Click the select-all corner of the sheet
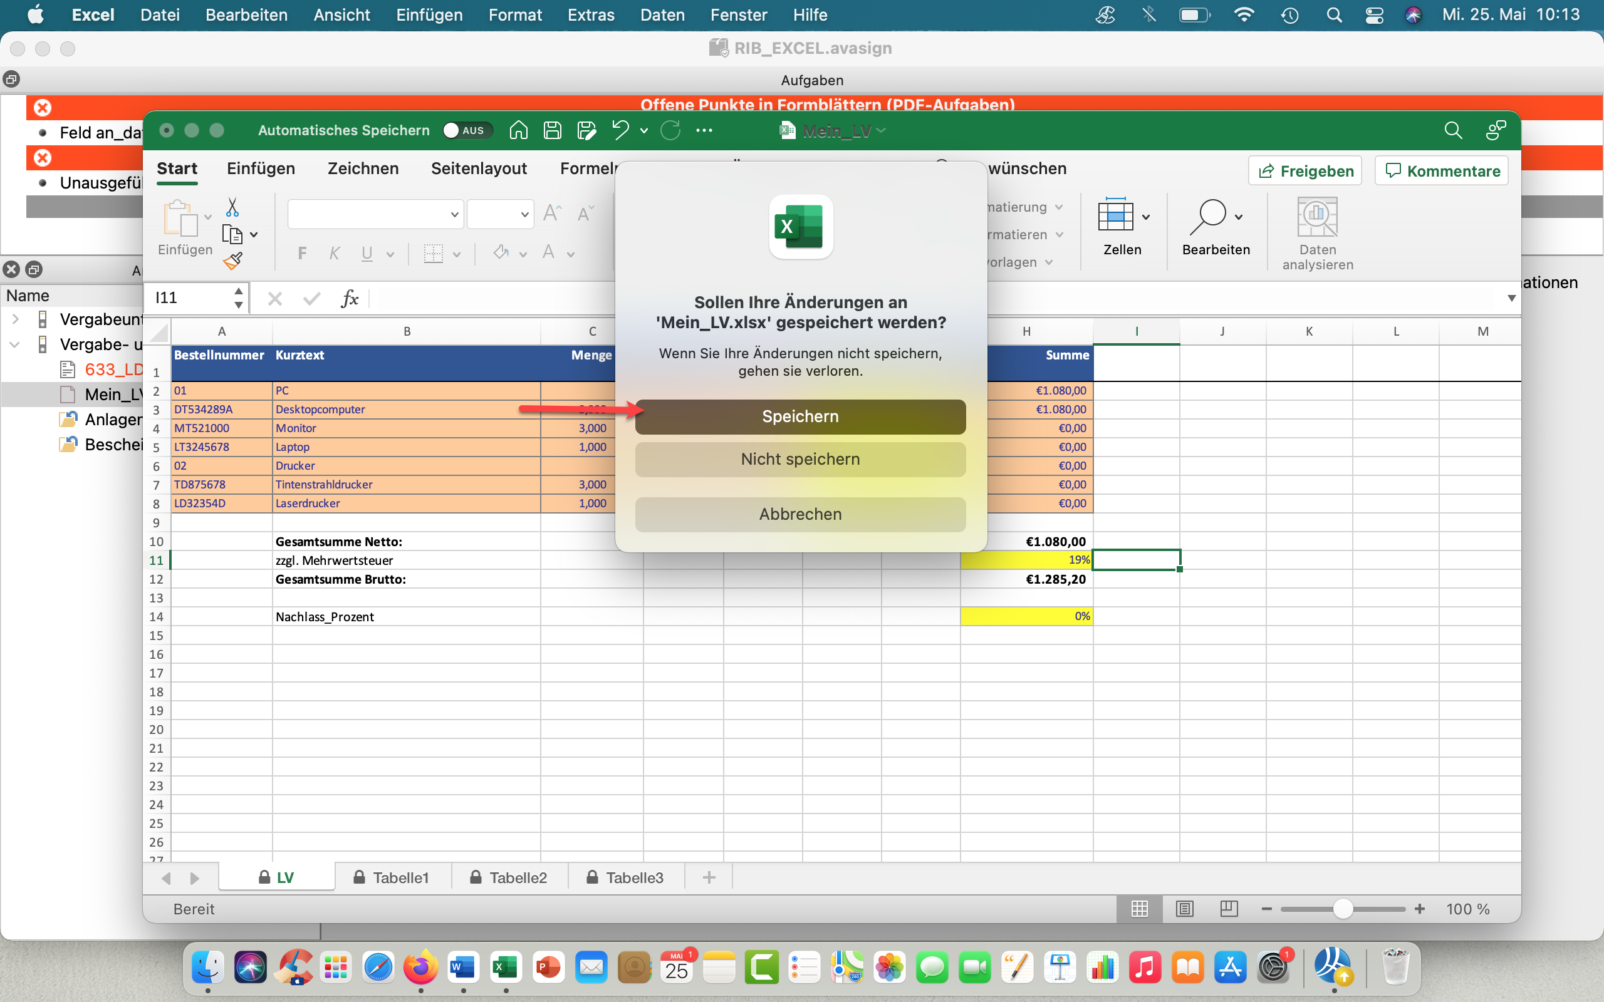 157,331
